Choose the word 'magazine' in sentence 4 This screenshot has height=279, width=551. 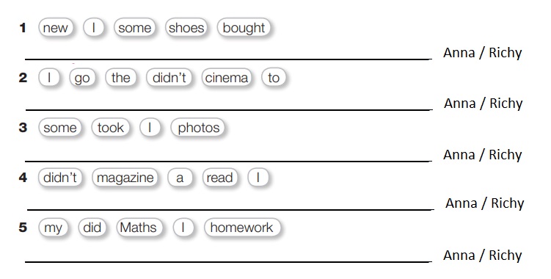(x=125, y=178)
